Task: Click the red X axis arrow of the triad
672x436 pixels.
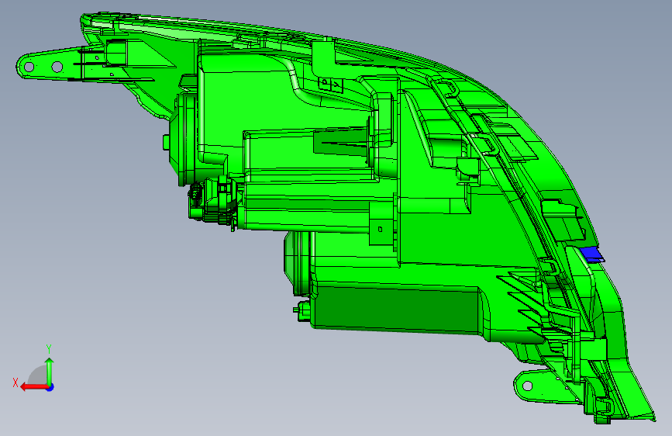Action: coord(34,387)
